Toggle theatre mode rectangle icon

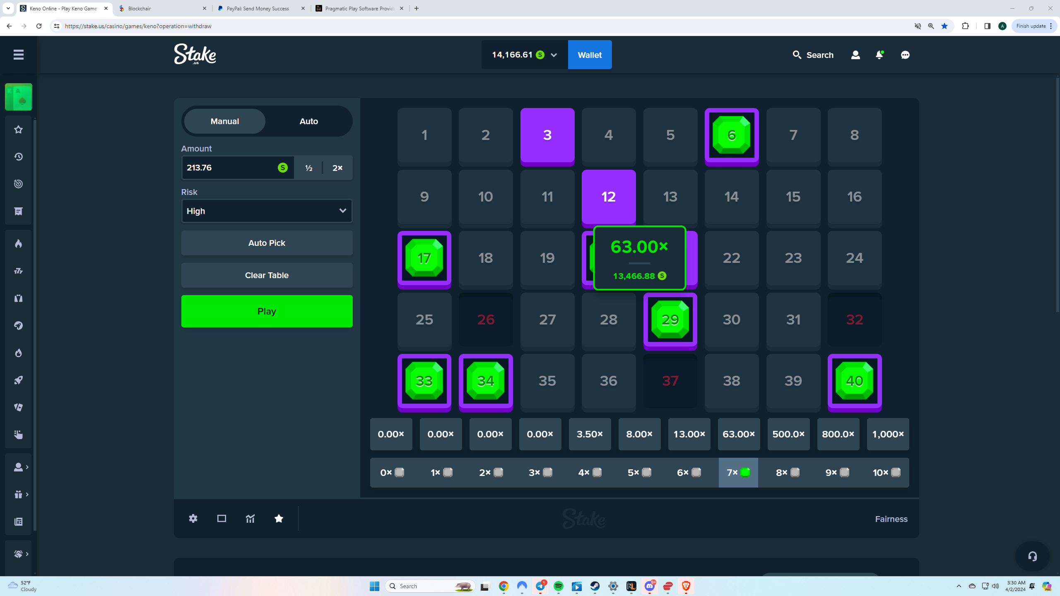coord(222,519)
